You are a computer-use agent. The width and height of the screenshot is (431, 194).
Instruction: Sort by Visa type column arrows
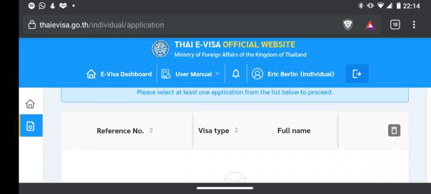[236, 131]
